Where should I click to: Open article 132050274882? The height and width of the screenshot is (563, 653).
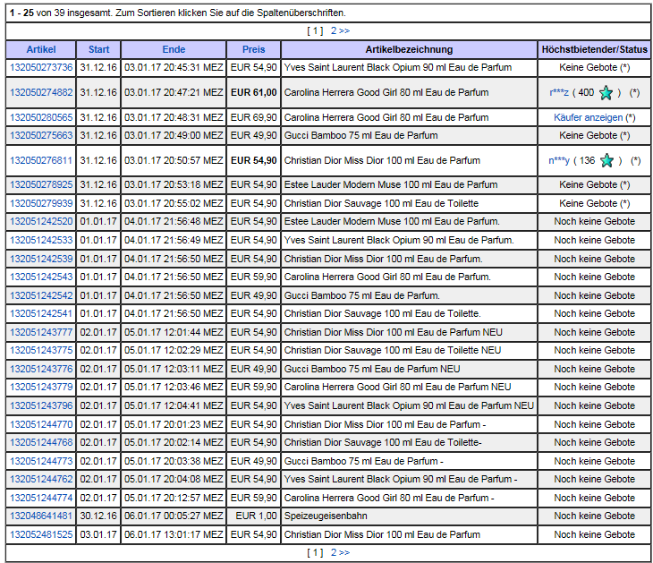(41, 92)
